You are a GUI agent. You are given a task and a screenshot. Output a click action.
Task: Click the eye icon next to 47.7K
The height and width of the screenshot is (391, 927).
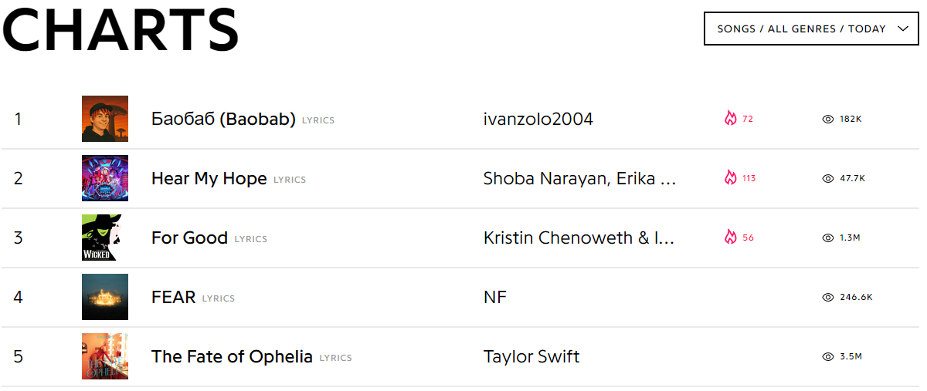828,178
